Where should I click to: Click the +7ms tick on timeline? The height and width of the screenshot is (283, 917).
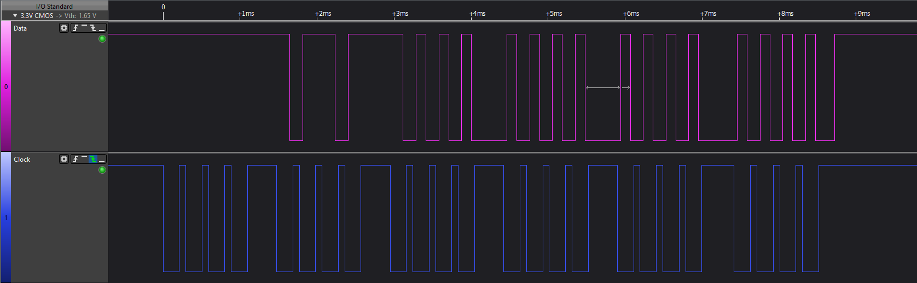tap(708, 14)
